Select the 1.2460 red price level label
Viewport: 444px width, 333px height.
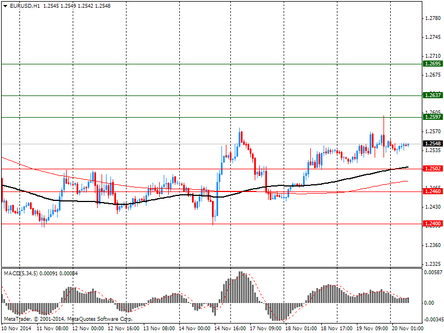coord(433,191)
